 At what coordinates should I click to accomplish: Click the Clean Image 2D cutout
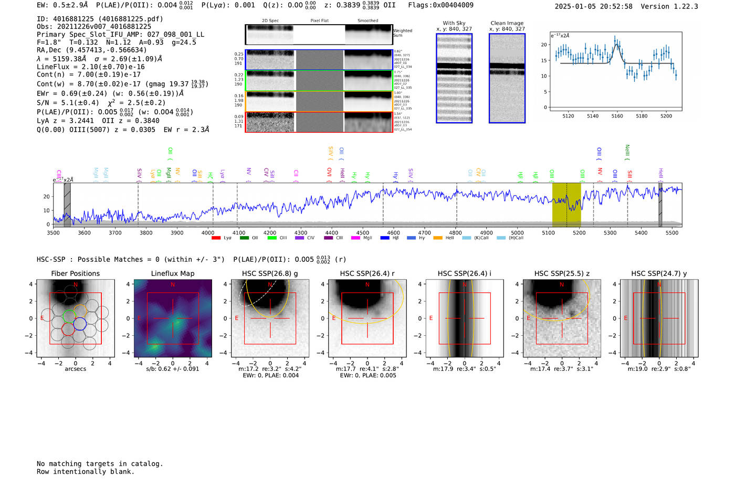[507, 78]
